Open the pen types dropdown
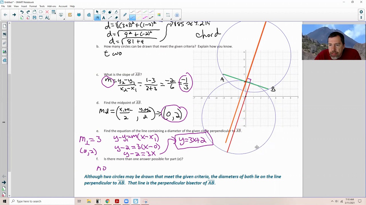The height and width of the screenshot is (205, 366). [x=125, y=15]
